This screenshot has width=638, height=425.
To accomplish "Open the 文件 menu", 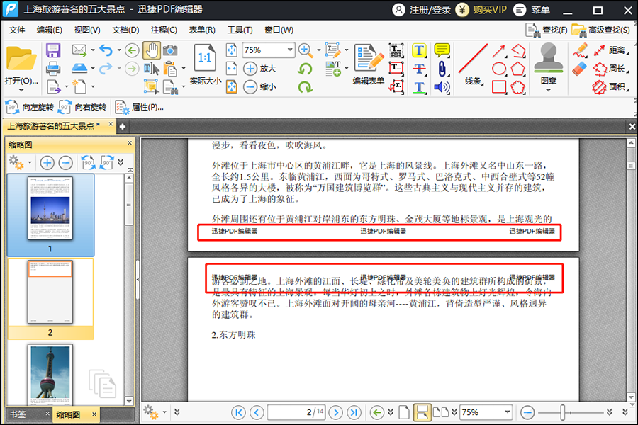I will 17,30.
